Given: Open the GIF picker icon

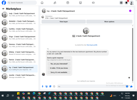Looking at the screenshot, I should coord(54,86).
